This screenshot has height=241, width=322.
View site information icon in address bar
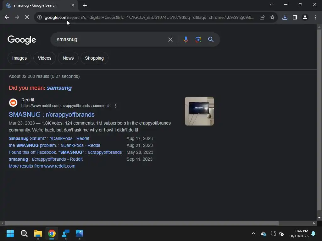point(40,18)
